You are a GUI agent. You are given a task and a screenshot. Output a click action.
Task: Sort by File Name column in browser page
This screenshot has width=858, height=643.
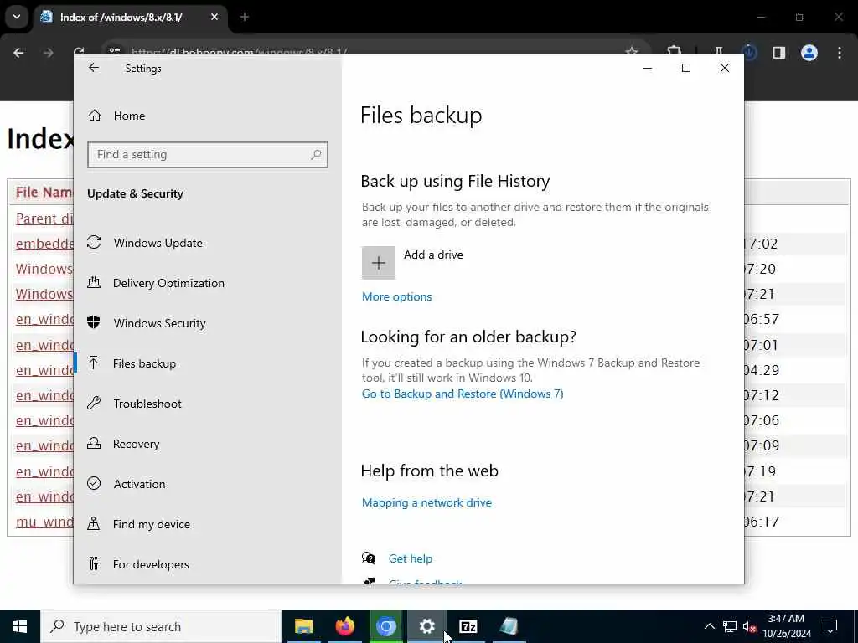[44, 192]
